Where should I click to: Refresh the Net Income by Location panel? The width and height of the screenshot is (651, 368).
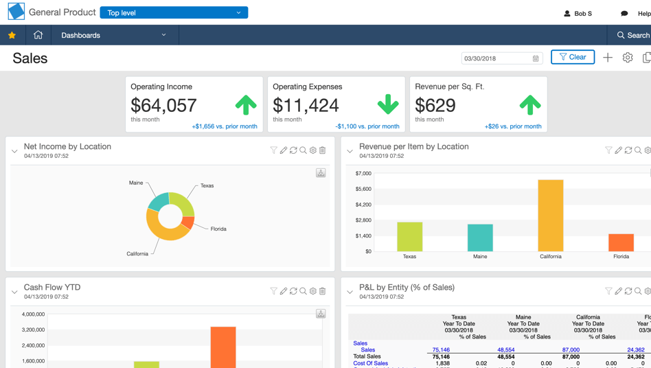pos(293,150)
